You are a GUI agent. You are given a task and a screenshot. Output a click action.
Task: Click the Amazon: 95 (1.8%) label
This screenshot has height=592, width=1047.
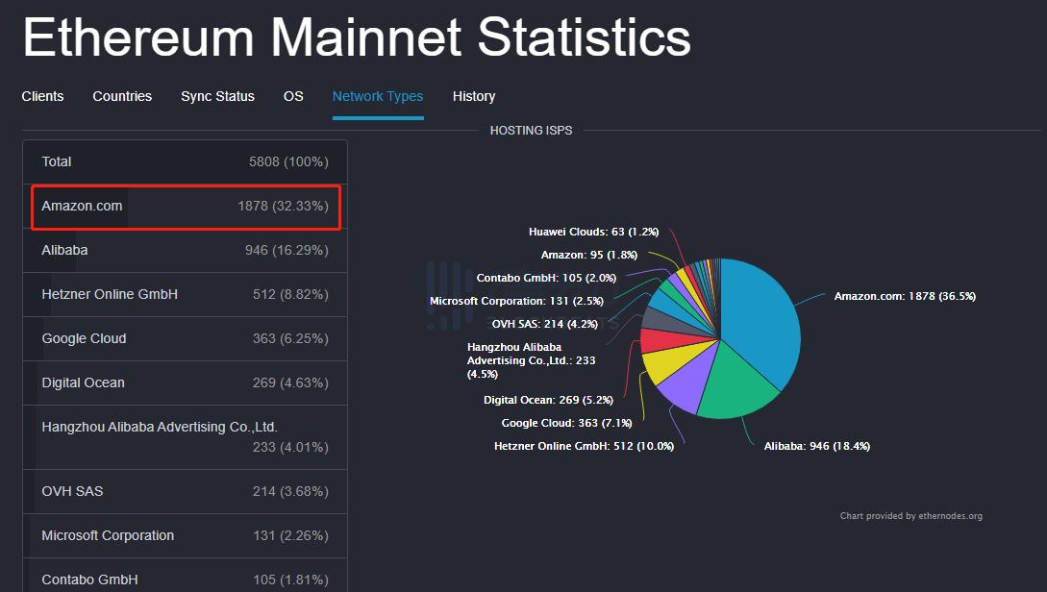(x=589, y=255)
